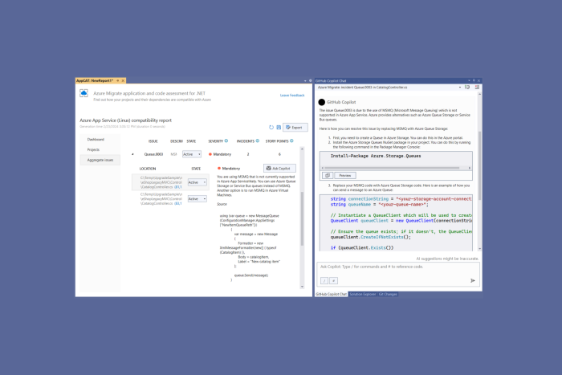Insert a slash command in Copilot chat

pos(324,281)
